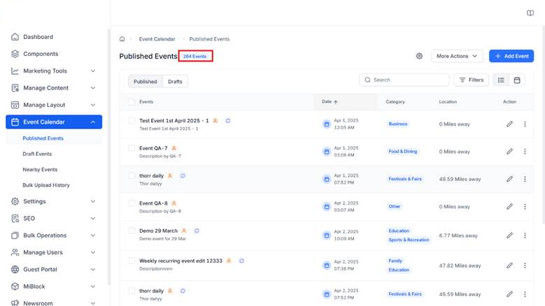
Task: Open the settings gear beside More Actions
Action: pyautogui.click(x=419, y=56)
